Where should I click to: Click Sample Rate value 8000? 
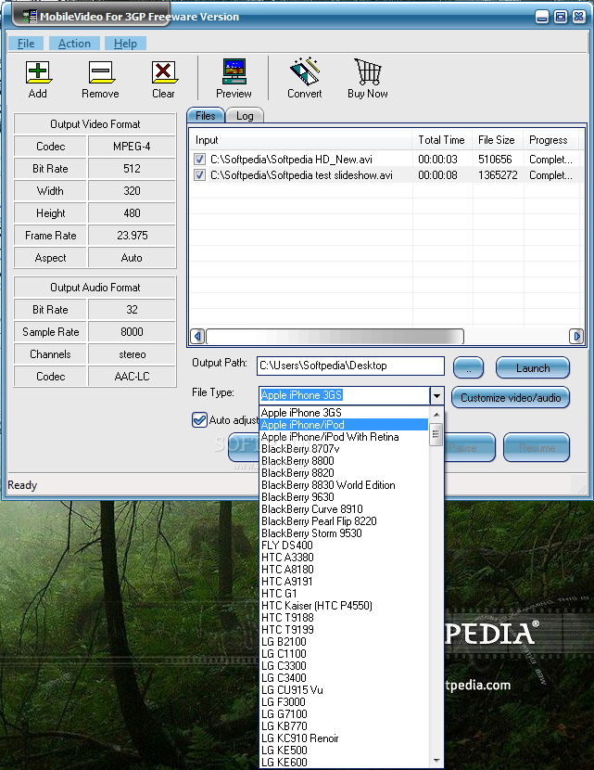132,332
